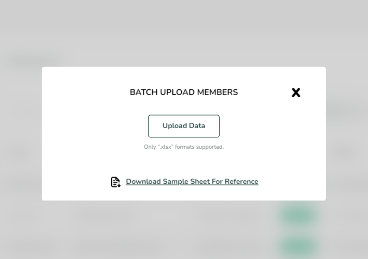
Task: Click the dimmed backdrop above the dialog
Action: [x=184, y=34]
